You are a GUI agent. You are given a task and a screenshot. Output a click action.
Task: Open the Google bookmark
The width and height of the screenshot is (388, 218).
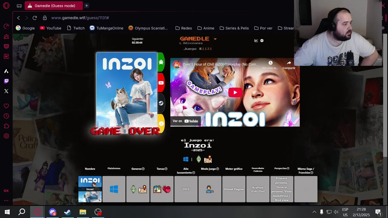point(25,28)
